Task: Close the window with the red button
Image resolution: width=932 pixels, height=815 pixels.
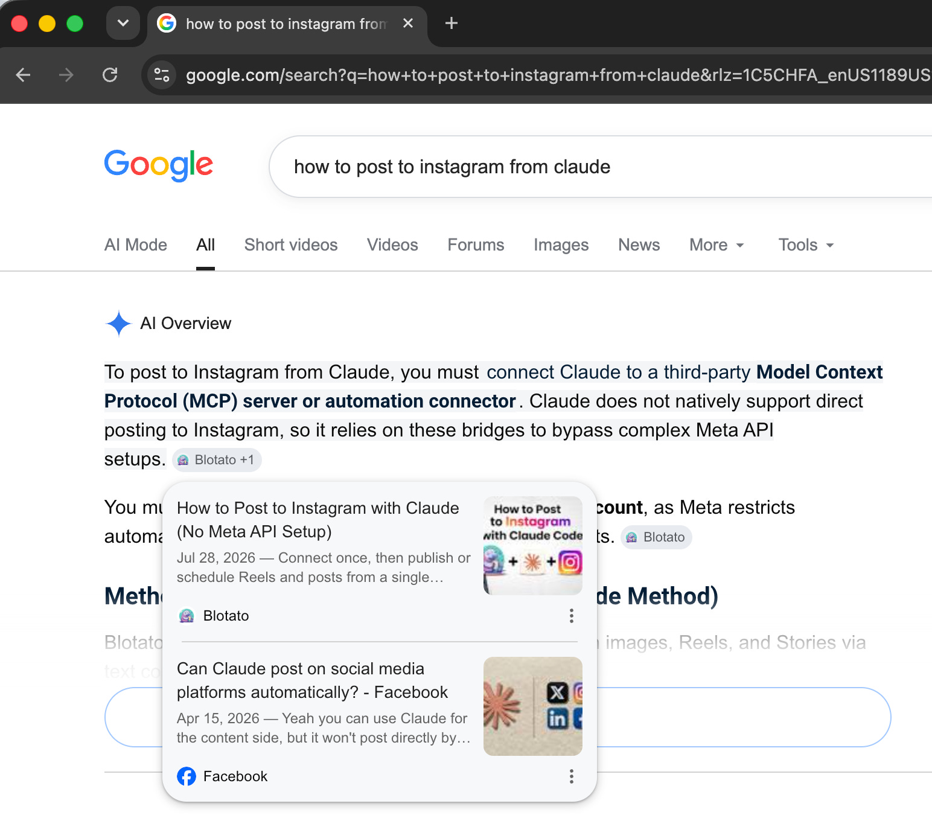Action: [19, 24]
